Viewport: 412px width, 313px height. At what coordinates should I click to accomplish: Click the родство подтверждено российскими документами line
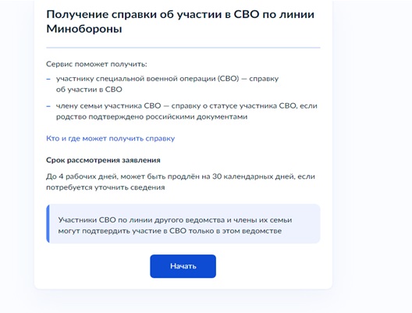click(151, 116)
